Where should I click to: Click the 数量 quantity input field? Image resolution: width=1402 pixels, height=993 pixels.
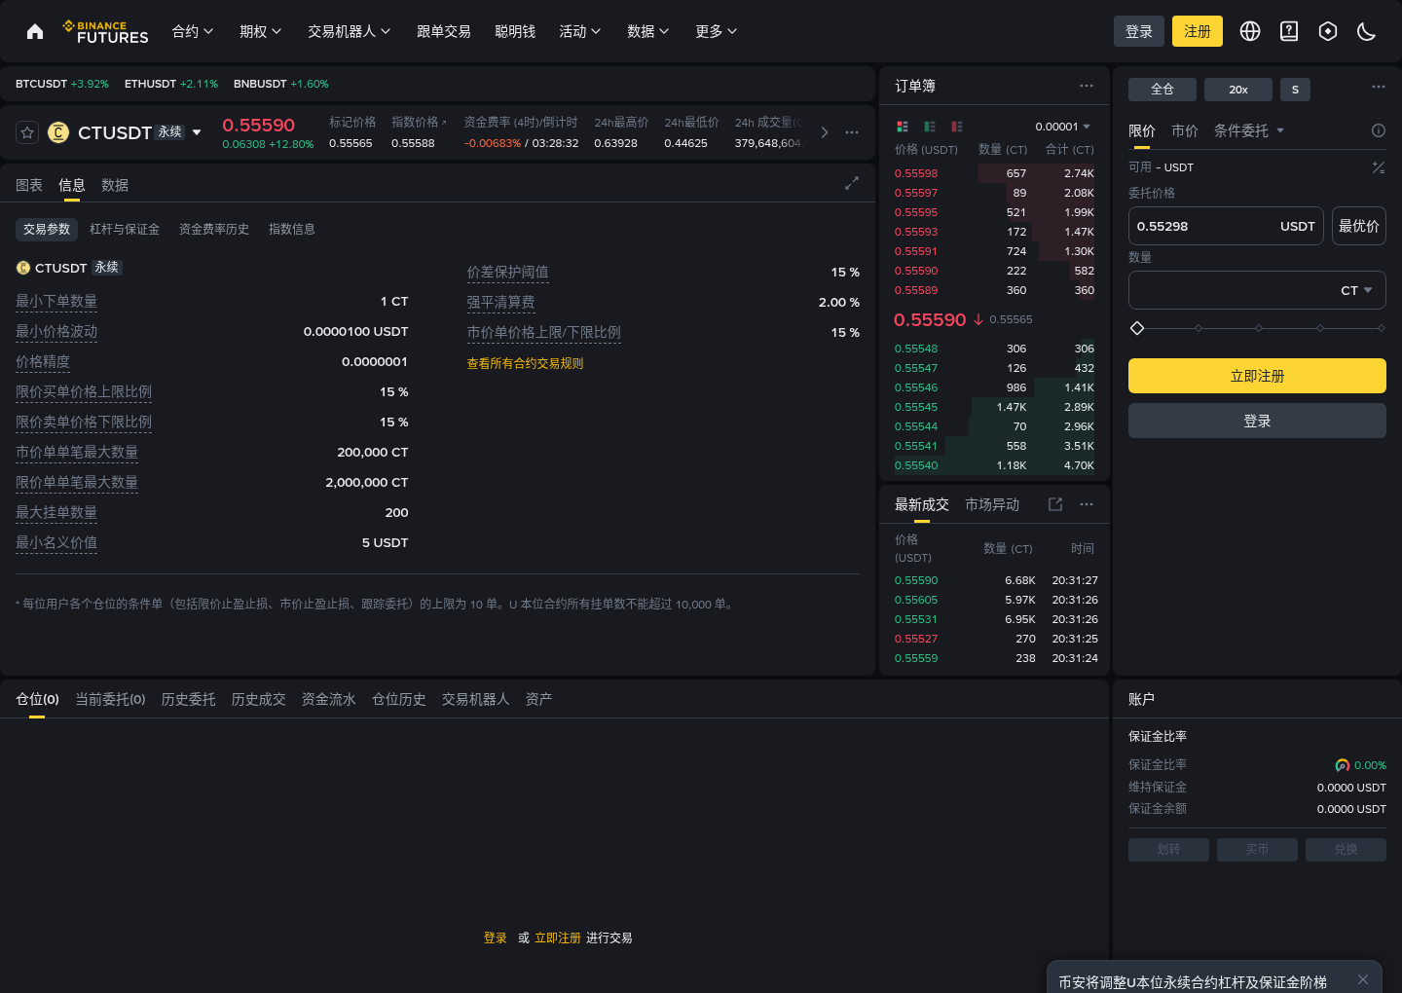click(1257, 290)
